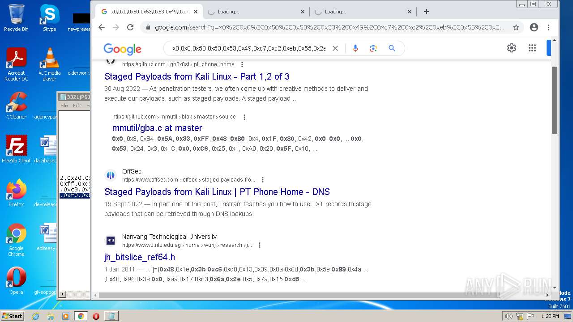Select Notepad in the taskbar

point(111,316)
